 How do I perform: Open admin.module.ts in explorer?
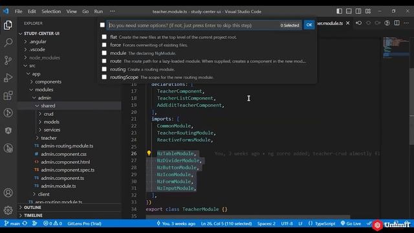click(58, 186)
